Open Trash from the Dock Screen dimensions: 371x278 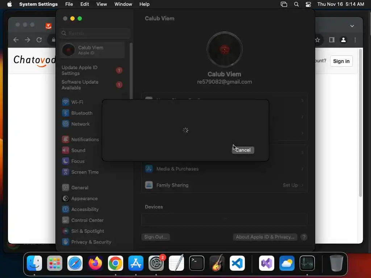tap(337, 263)
